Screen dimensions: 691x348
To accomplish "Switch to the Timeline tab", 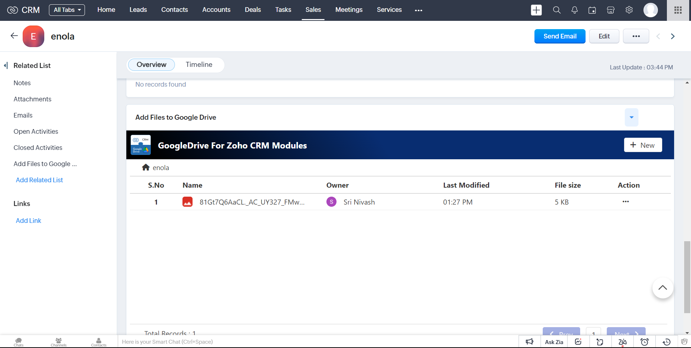I will tap(199, 65).
